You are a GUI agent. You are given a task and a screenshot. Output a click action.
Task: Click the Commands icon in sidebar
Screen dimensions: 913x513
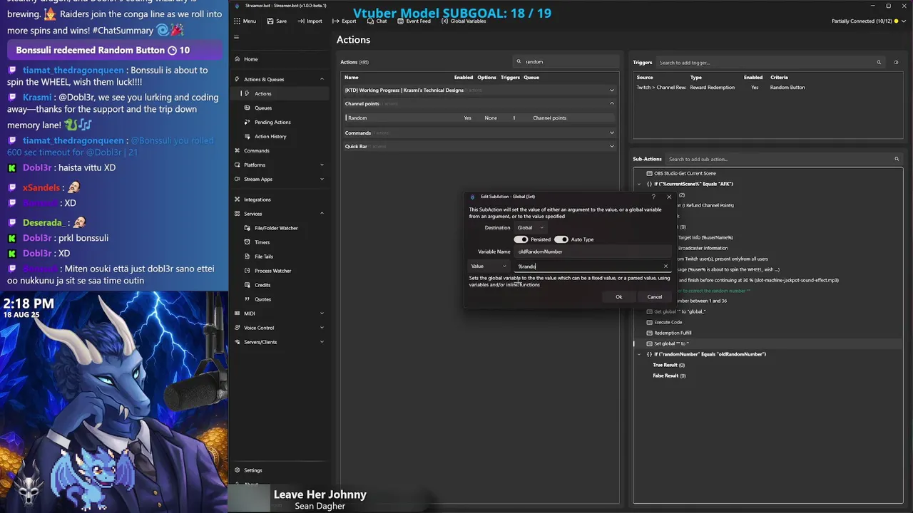[x=237, y=150]
